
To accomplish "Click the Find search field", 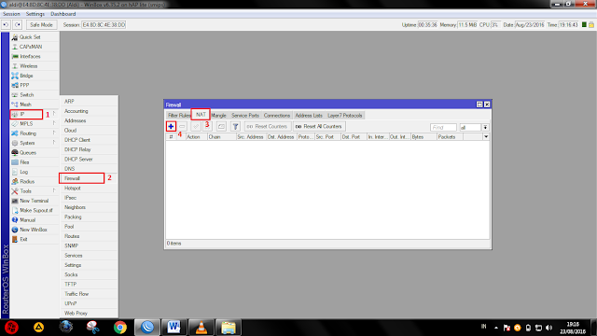I will (x=443, y=128).
